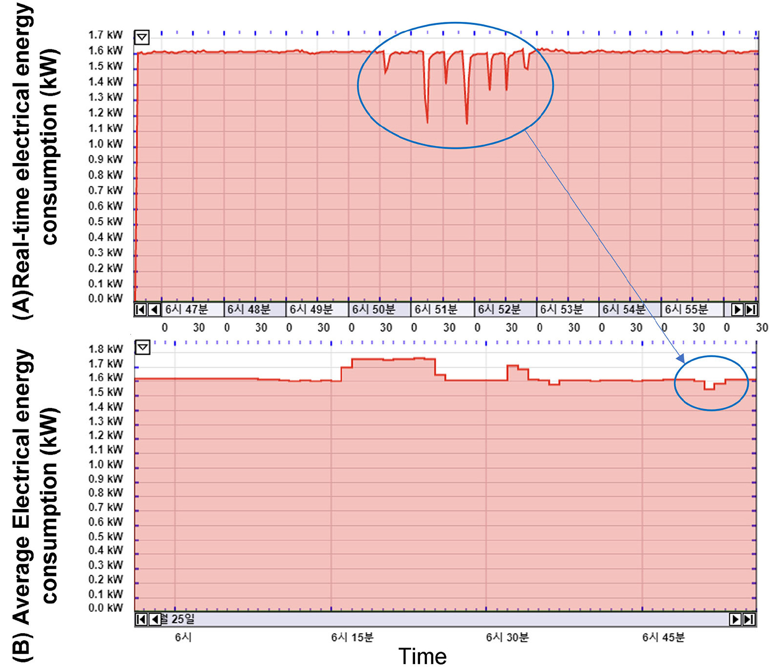Viewport: 770px width, 667px height.
Task: Jump to first record on real-time chart
Action: tap(140, 310)
